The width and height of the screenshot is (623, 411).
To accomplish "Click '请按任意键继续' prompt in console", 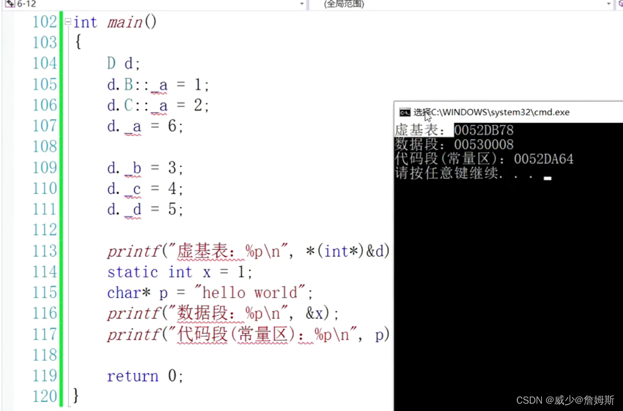I will pos(446,173).
